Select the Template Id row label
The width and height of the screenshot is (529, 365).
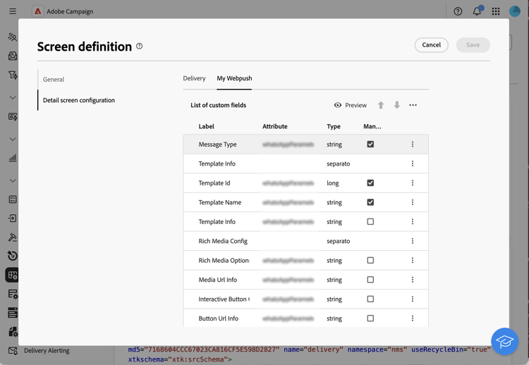(214, 183)
